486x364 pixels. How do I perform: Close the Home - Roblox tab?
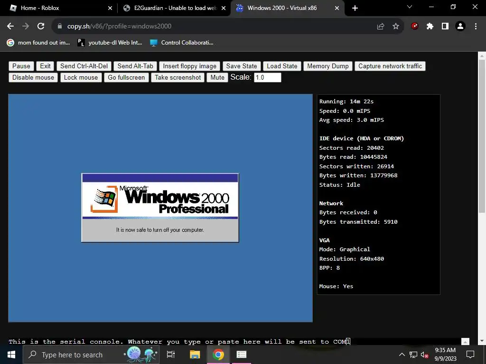(110, 8)
